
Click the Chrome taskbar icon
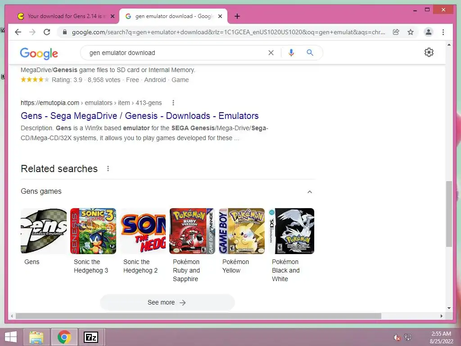(64, 337)
